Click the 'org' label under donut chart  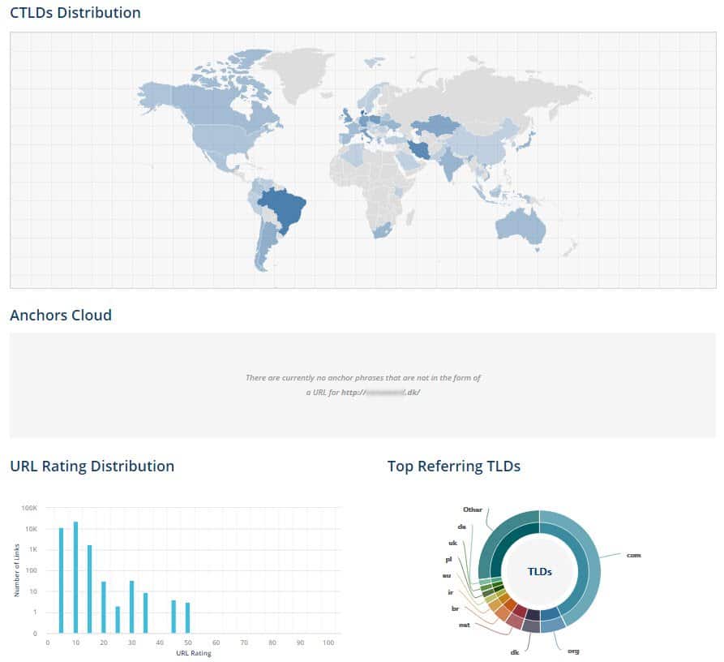point(573,651)
